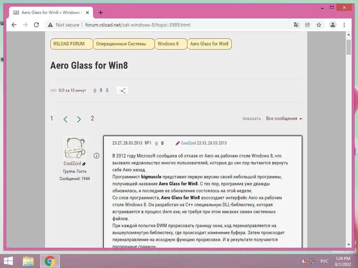Expand the Все сообщения dropdown

coord(284,119)
